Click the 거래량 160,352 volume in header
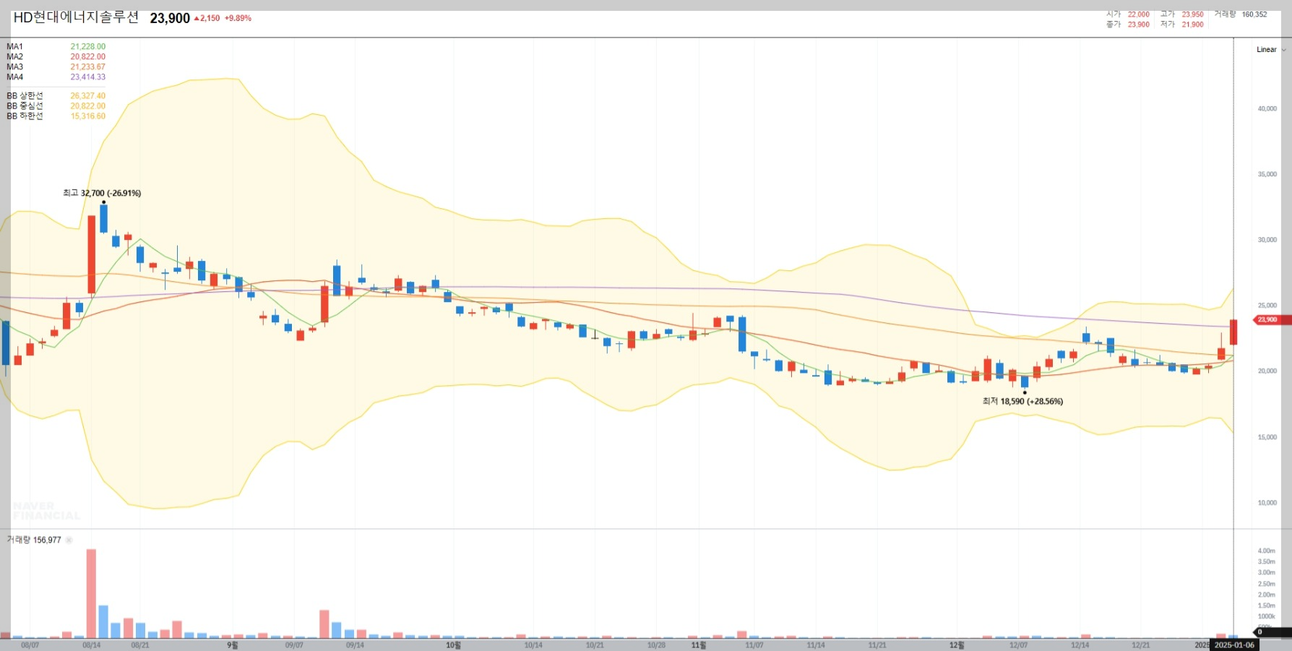The image size is (1292, 651). 1241,14
